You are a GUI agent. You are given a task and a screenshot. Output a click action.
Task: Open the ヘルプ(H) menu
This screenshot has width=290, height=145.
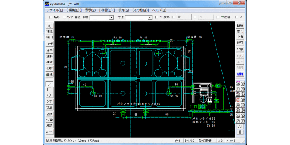[x=159, y=10]
